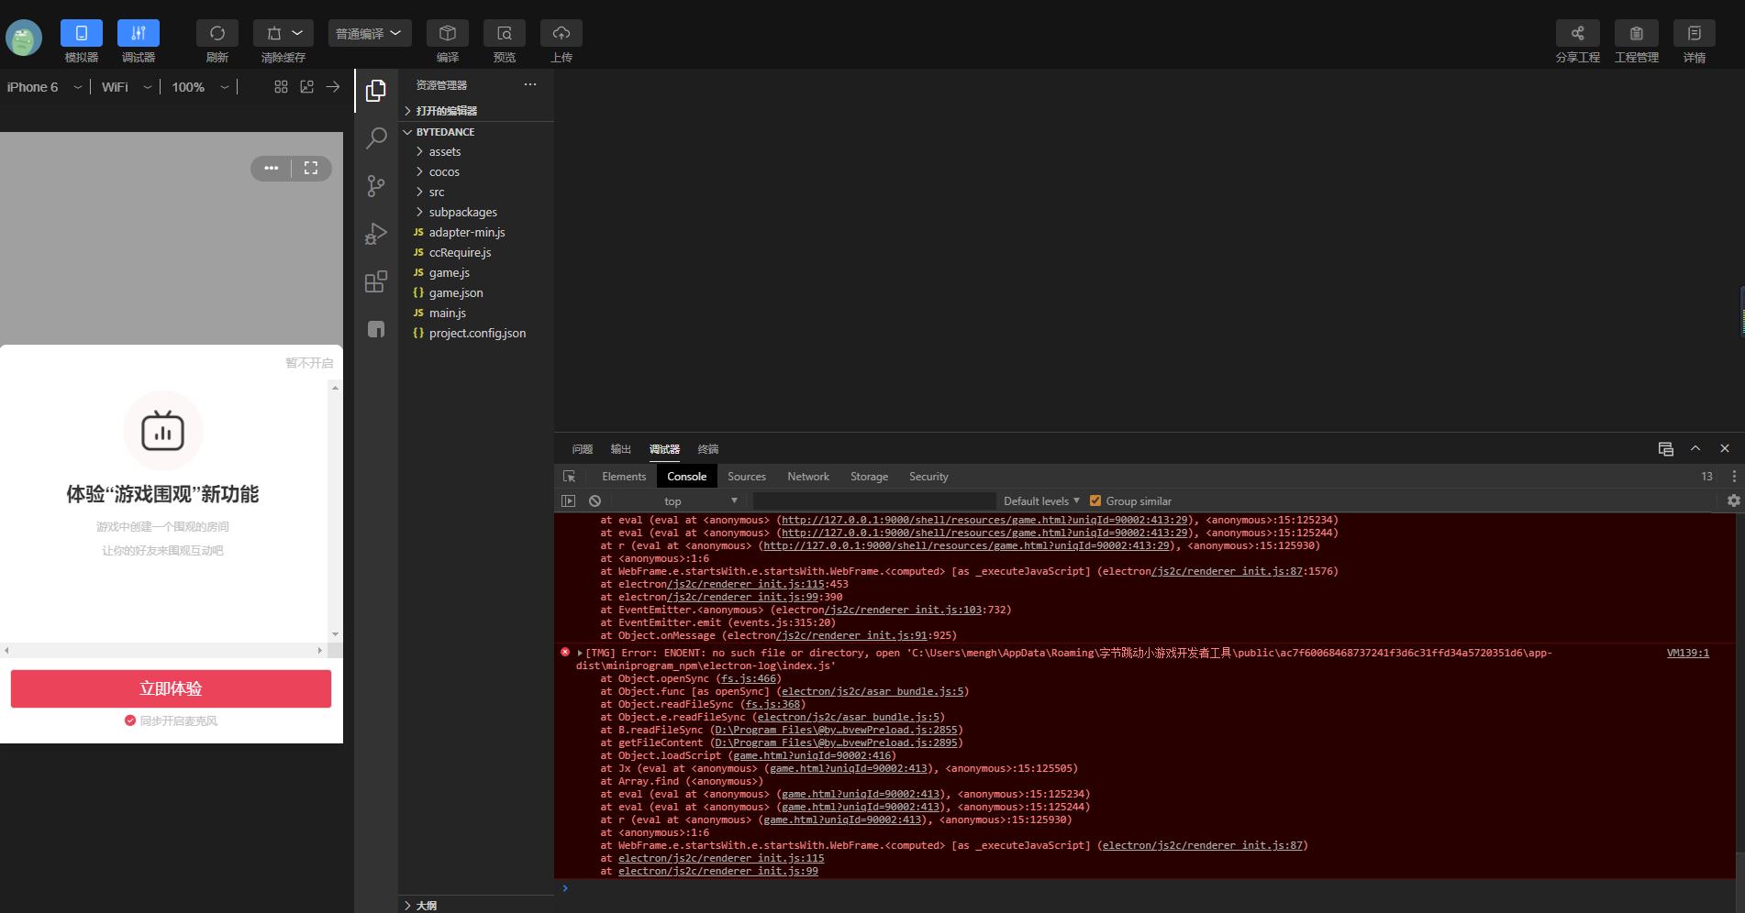Select the inspect element picker icon
Image resolution: width=1745 pixels, height=913 pixels.
click(x=569, y=477)
